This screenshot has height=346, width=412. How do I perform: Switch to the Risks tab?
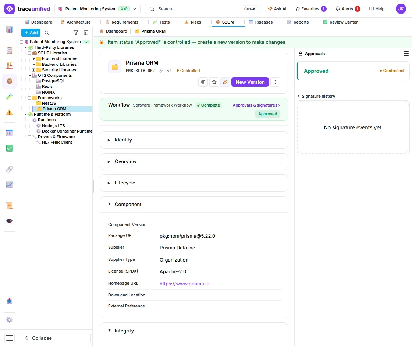pyautogui.click(x=193, y=22)
